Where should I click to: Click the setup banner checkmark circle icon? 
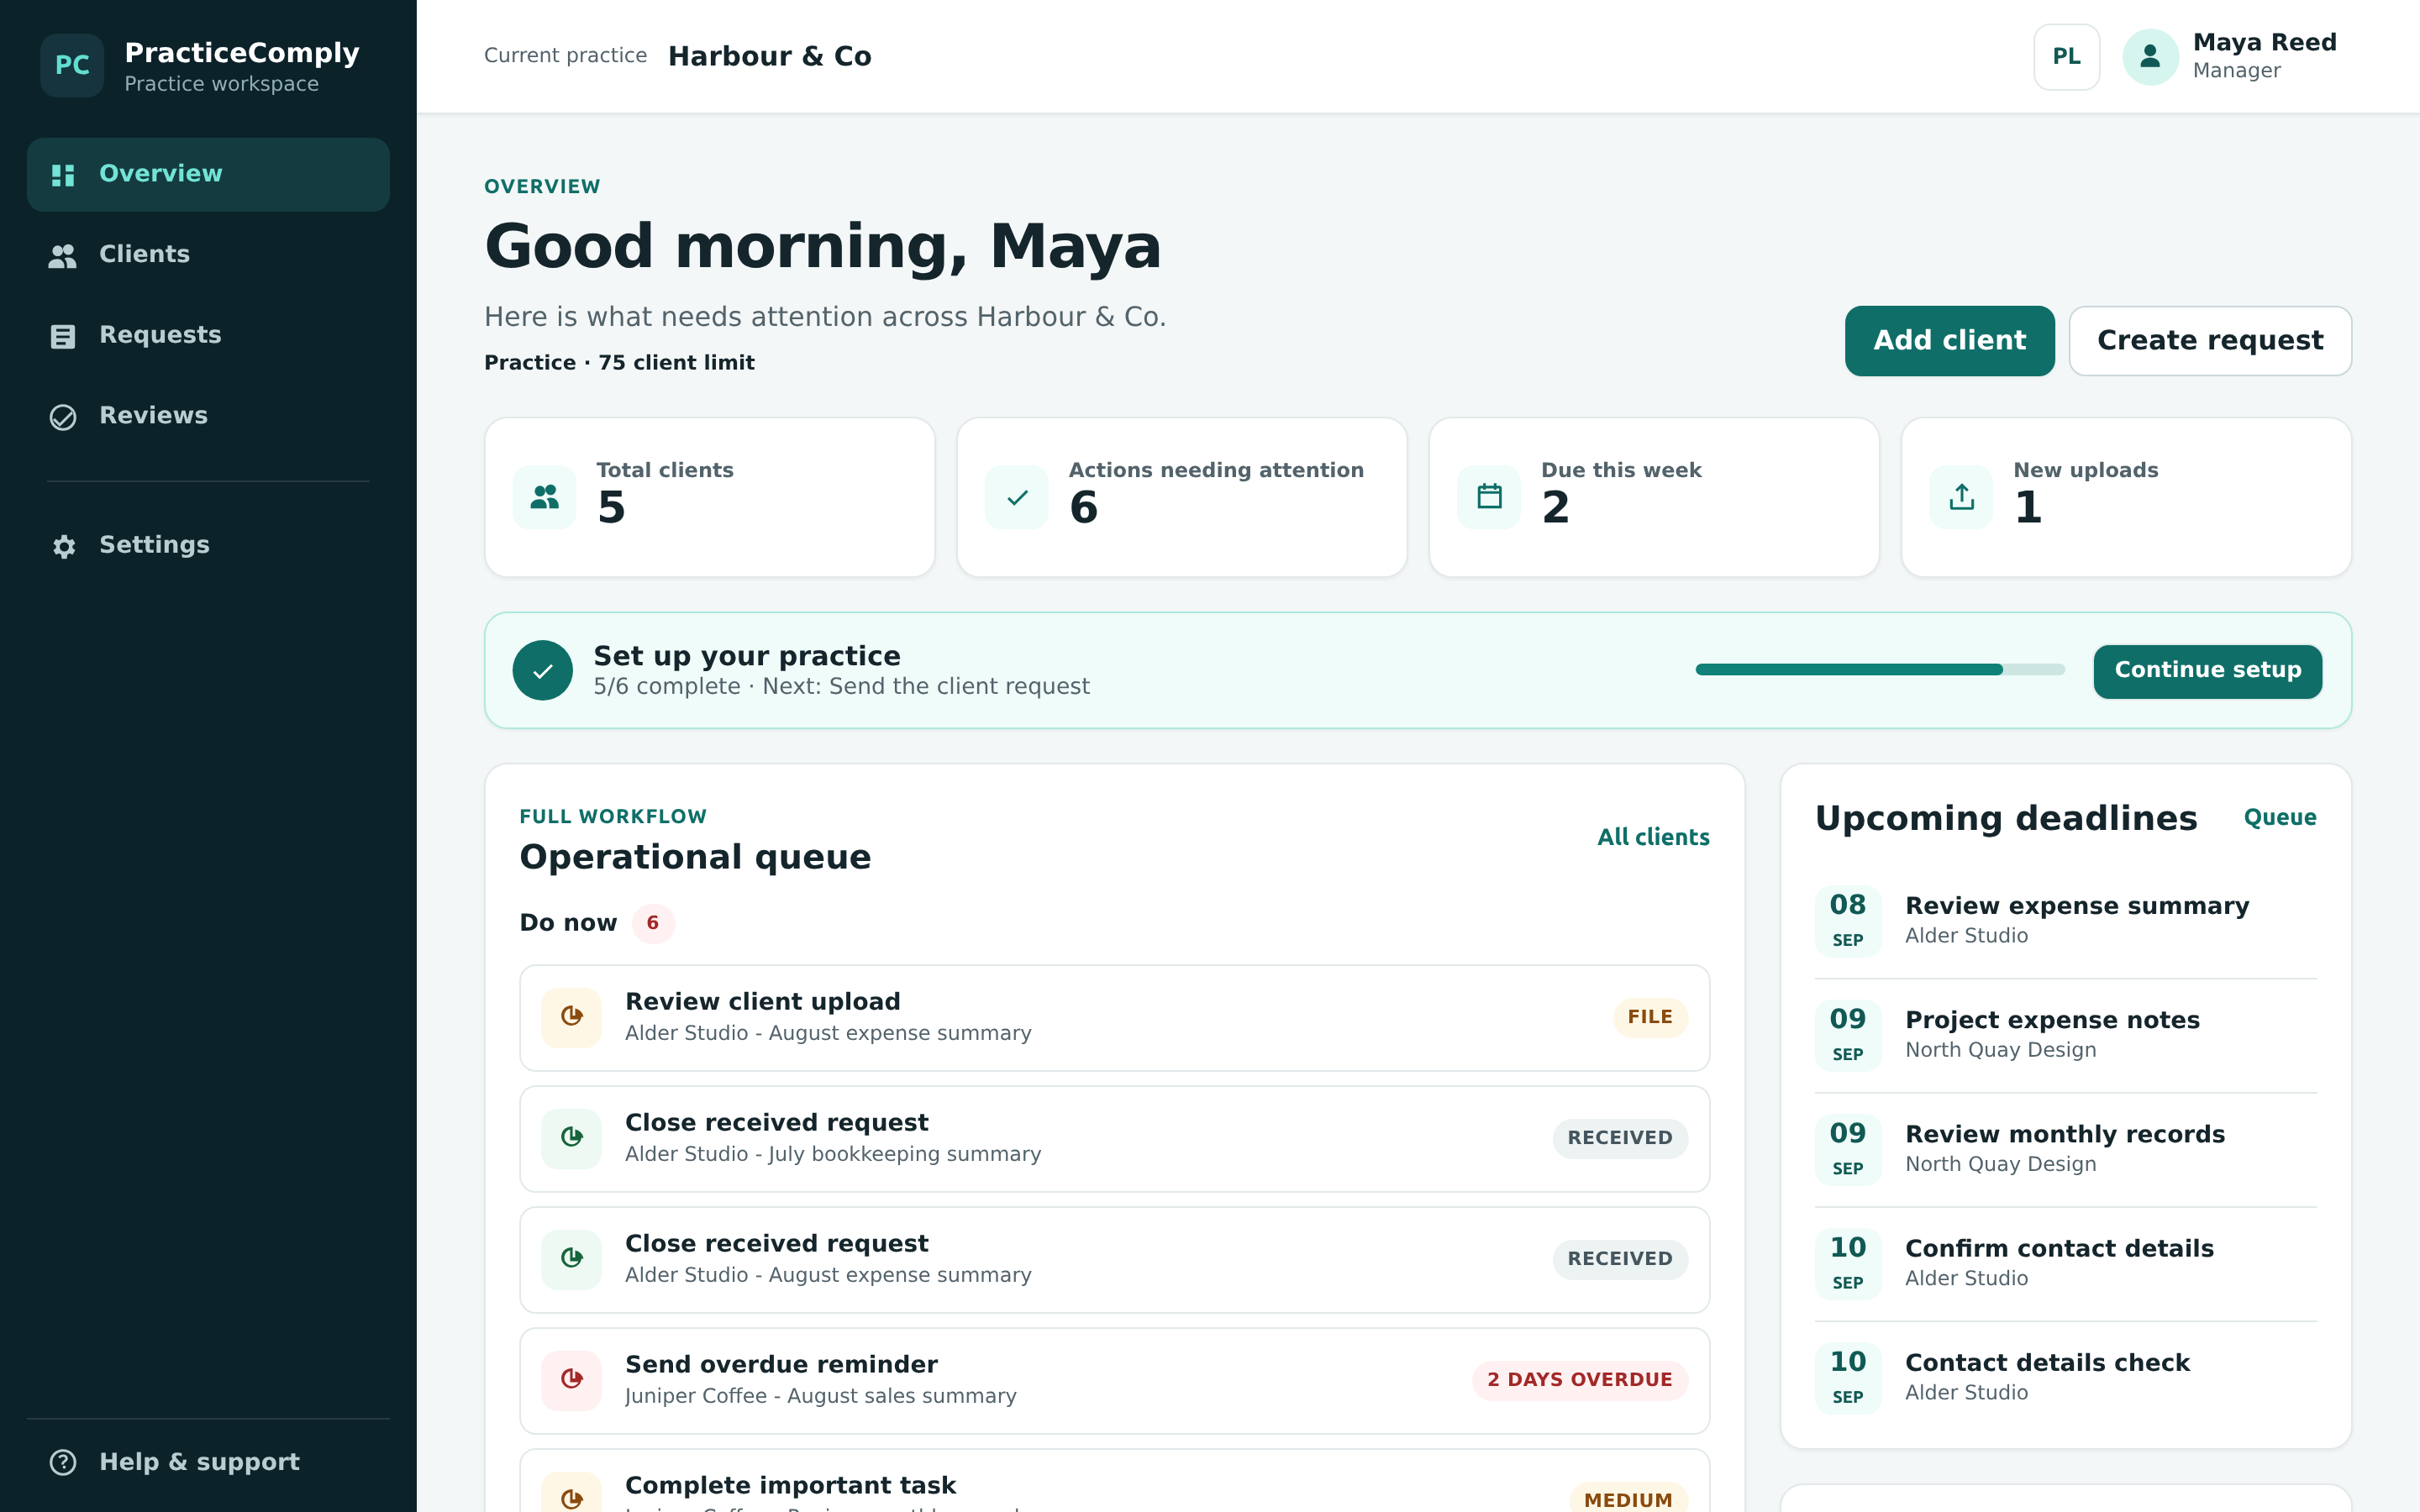click(543, 670)
